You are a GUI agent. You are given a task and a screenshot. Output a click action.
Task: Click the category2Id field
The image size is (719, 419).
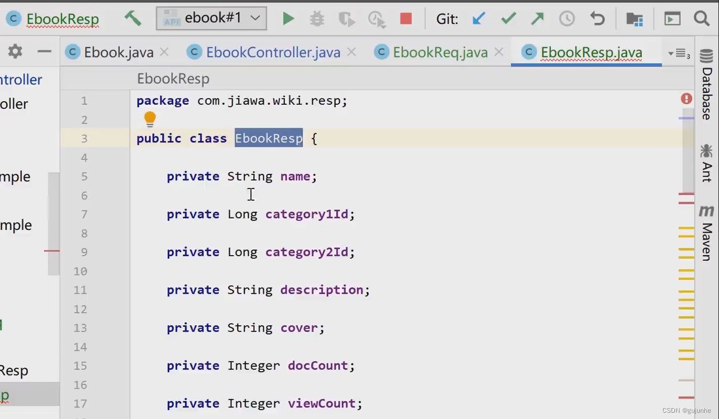coord(306,252)
